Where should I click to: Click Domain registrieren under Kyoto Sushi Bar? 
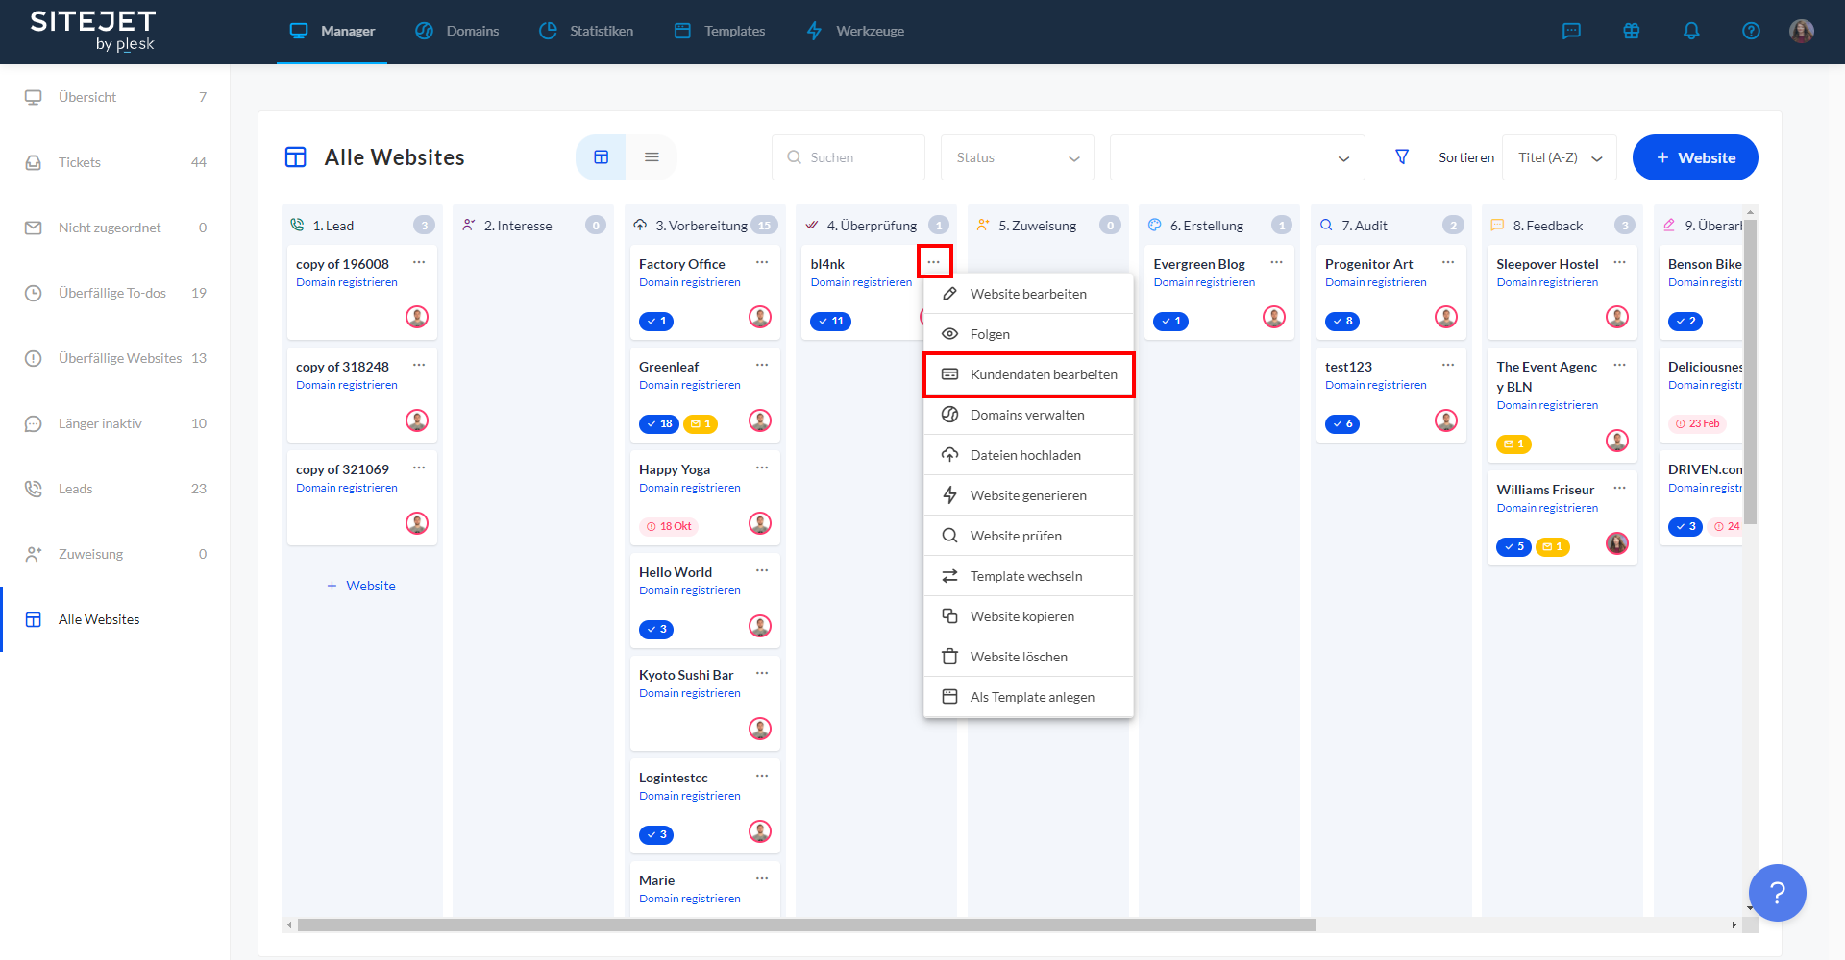pos(690,693)
